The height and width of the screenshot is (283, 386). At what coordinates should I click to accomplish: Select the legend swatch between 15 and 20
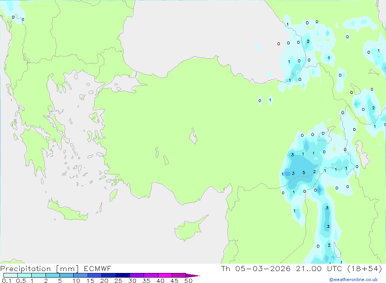tap(95, 275)
